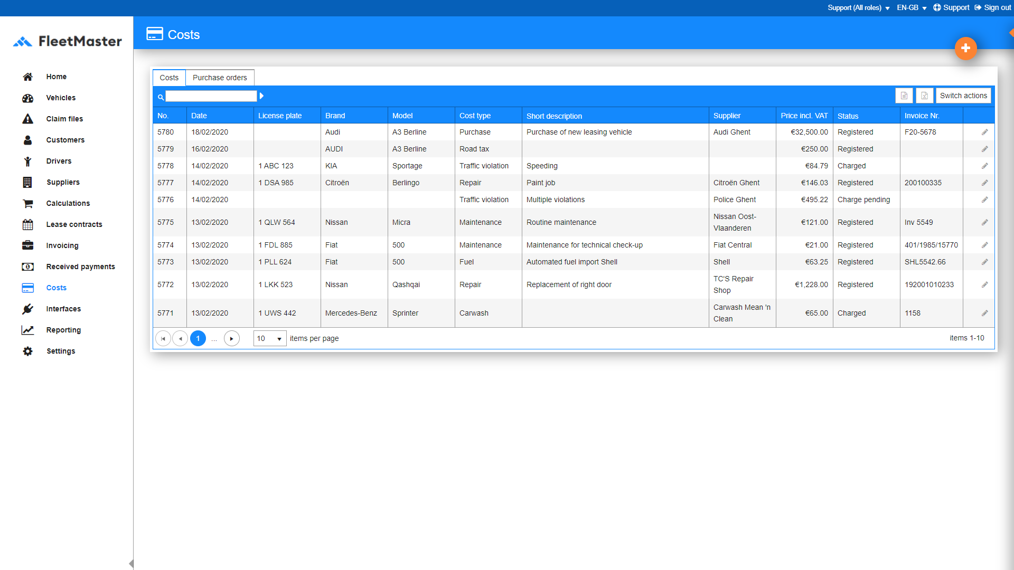Open the Invoicing briefcase icon
Screen dimensions: 1014x570
click(27, 245)
